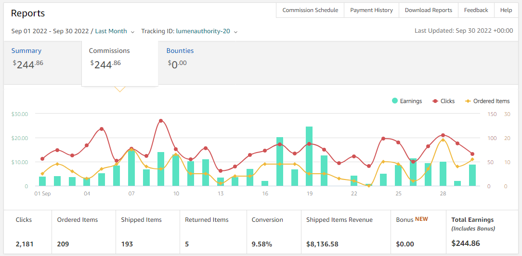Click the 01 Sep axis label
The image size is (522, 256).
pyautogui.click(x=42, y=193)
